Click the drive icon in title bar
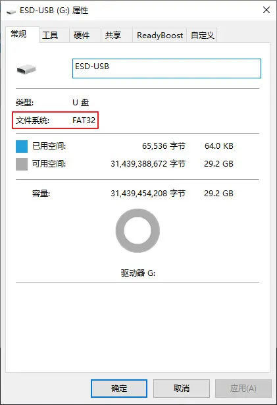This screenshot has height=405, width=277. [x=11, y=11]
